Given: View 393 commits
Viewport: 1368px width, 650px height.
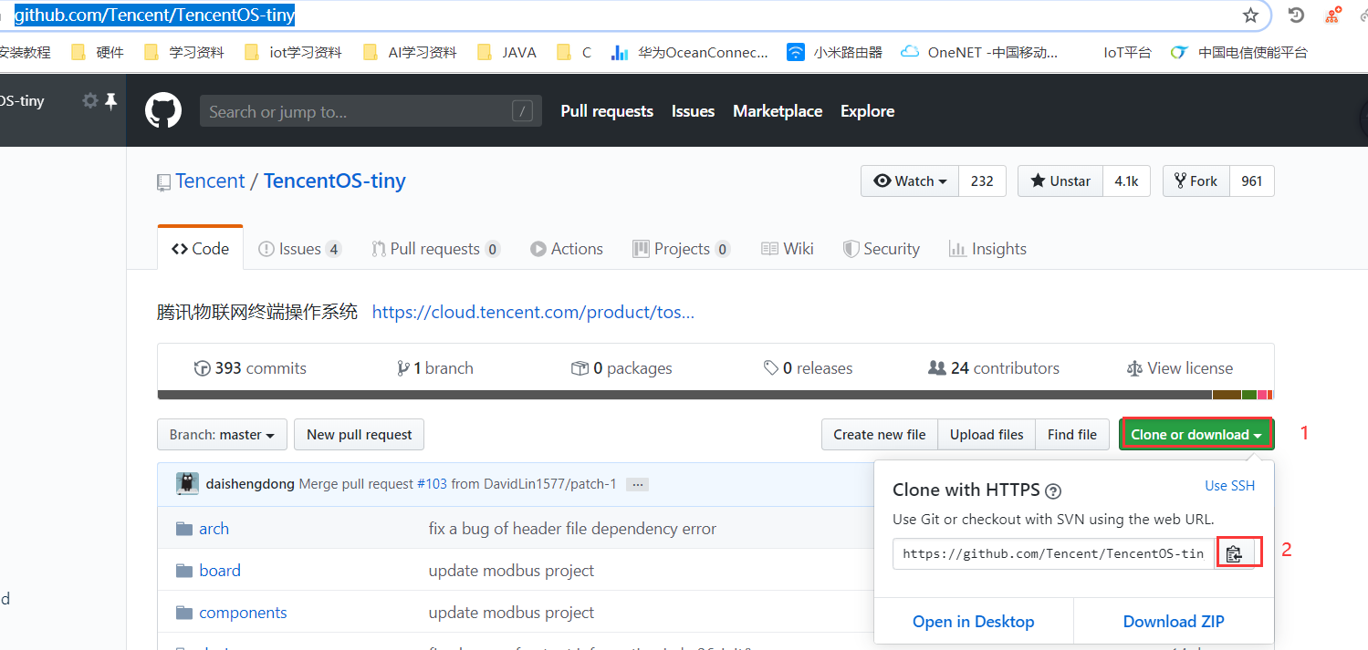Looking at the screenshot, I should (x=250, y=368).
